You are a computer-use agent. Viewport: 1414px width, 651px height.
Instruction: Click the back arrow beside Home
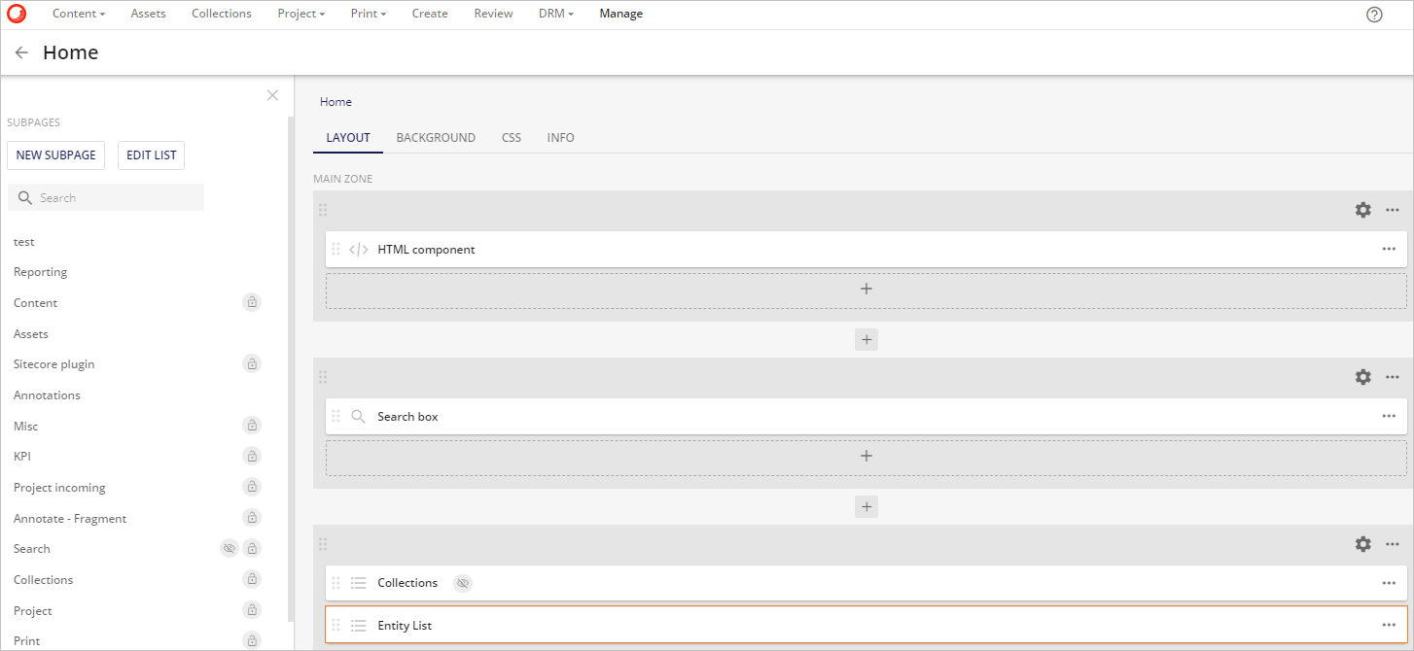(21, 53)
